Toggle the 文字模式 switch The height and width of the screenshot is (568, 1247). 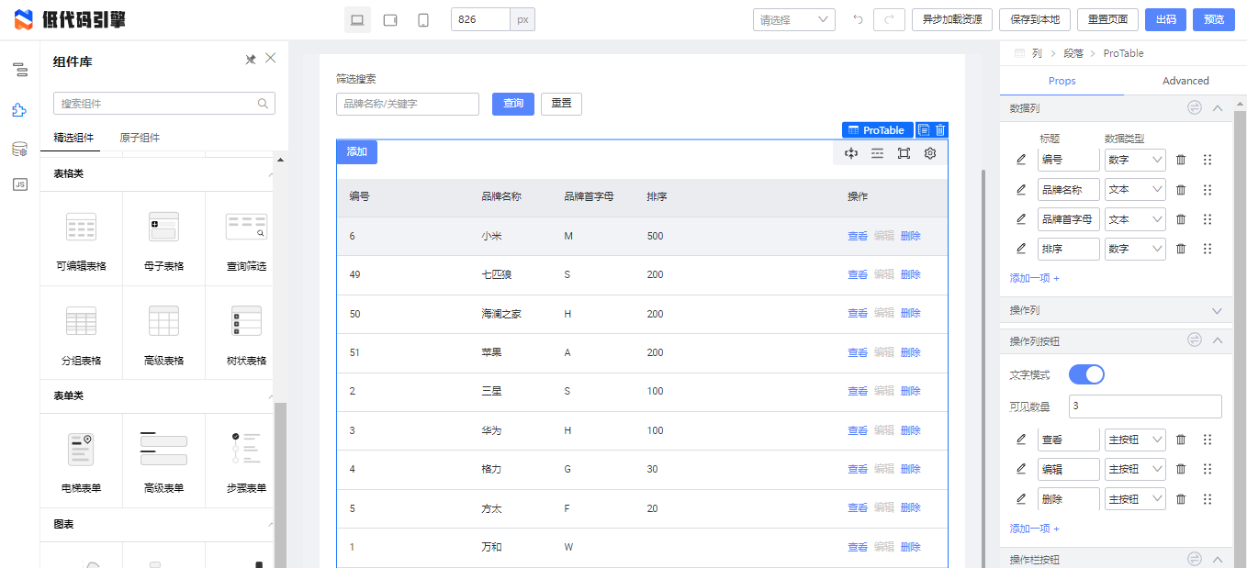tap(1086, 374)
